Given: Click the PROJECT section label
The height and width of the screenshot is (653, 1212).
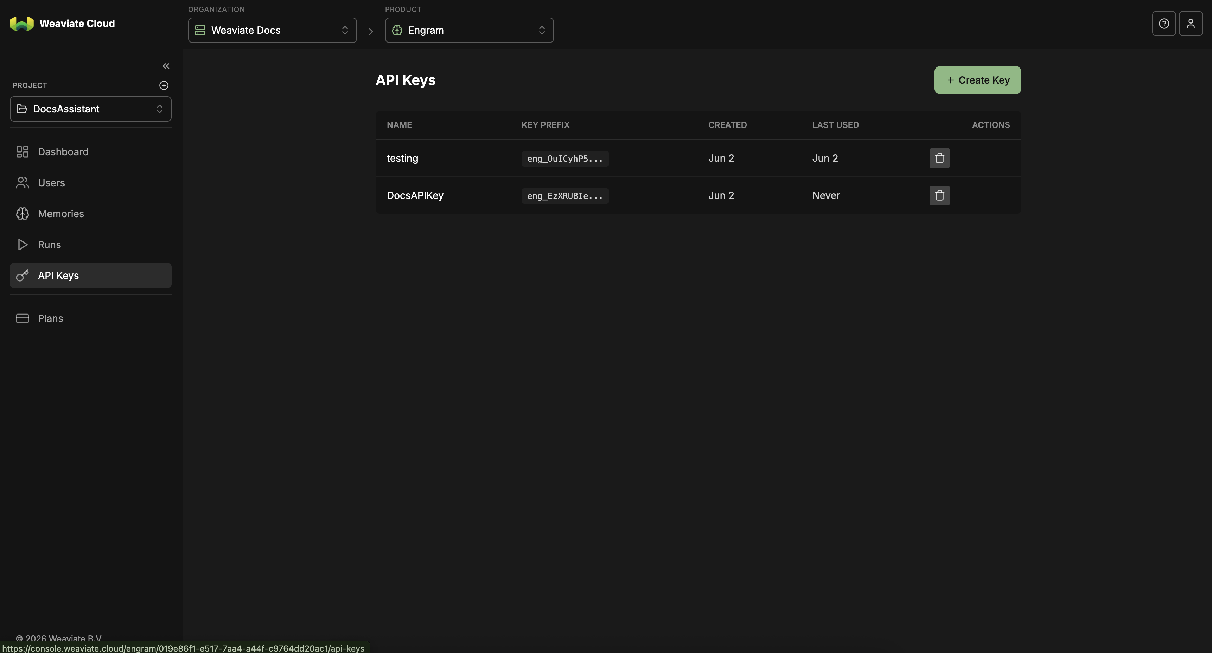Looking at the screenshot, I should 30,85.
